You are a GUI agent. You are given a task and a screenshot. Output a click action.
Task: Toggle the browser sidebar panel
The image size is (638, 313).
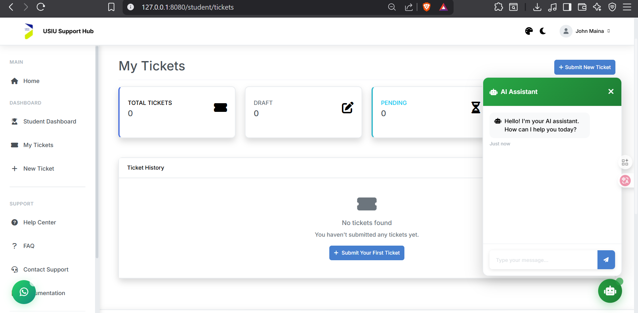[567, 7]
